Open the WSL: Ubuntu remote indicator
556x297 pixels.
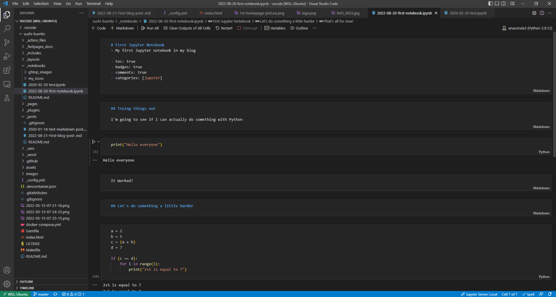tap(16, 294)
